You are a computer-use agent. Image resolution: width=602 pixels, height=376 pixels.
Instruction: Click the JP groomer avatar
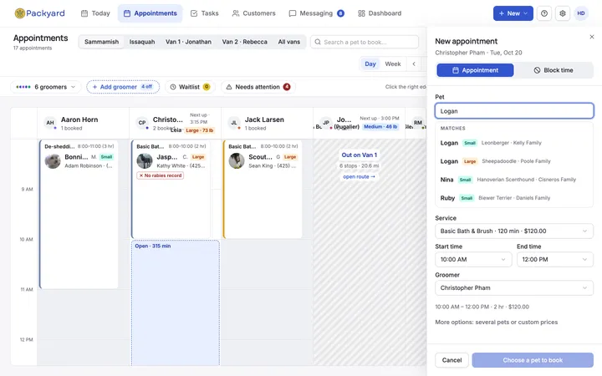tap(326, 123)
